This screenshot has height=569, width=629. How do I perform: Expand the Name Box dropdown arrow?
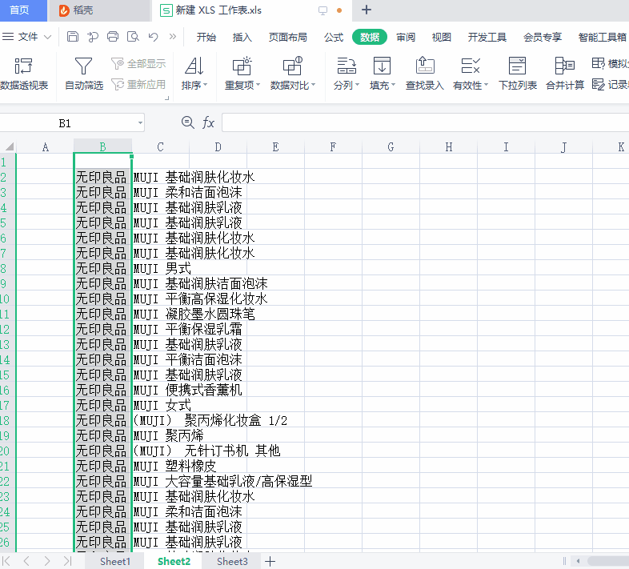140,123
